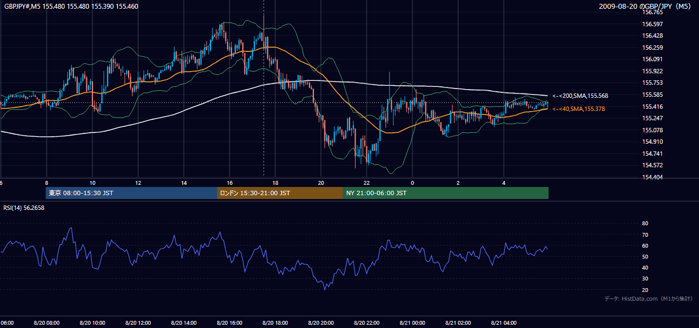Click the 155.078 price axis value

[653, 130]
